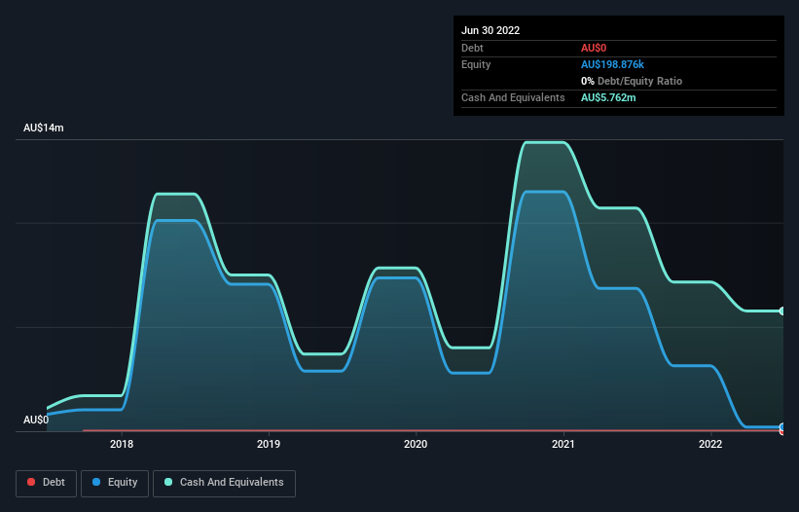Click the 2018 x-axis label
The width and height of the screenshot is (799, 512).
tap(122, 444)
